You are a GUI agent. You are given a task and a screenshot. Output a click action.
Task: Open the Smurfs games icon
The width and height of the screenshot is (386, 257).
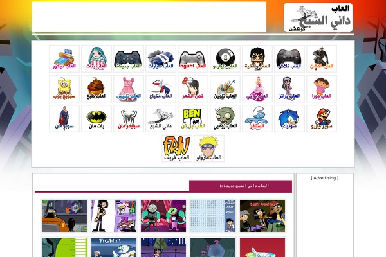pos(257,118)
